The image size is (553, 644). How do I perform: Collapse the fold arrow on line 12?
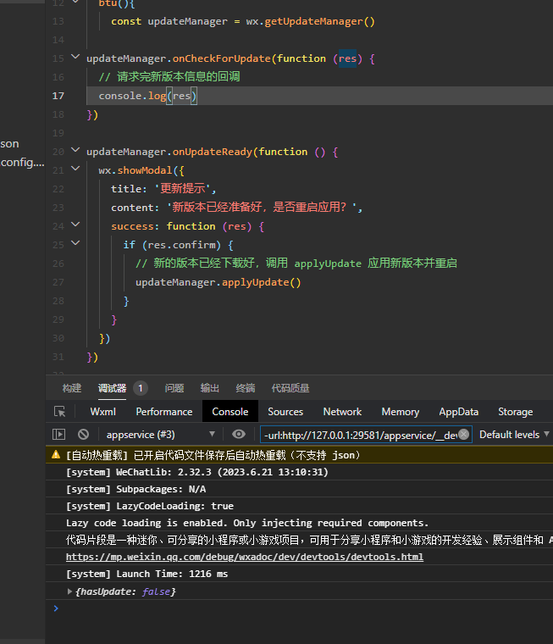[75, 2]
